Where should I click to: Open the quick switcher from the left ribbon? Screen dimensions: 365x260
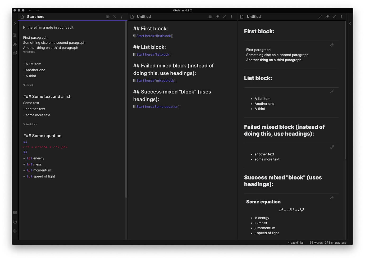click(x=15, y=35)
